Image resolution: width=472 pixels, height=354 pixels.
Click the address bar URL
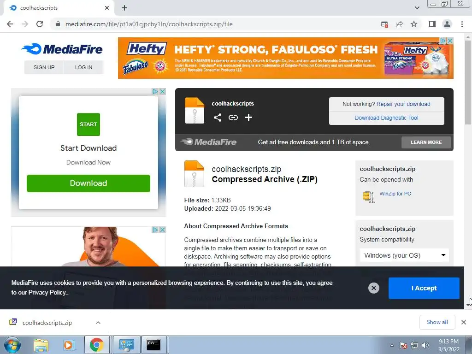point(149,24)
